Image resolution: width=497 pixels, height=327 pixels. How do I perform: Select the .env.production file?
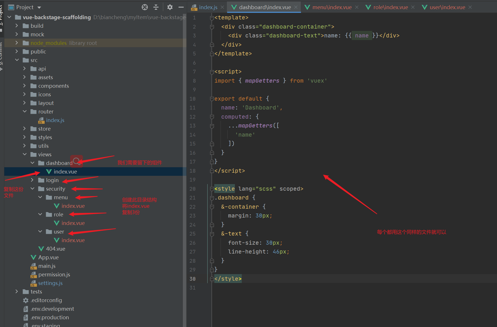tap(49, 317)
